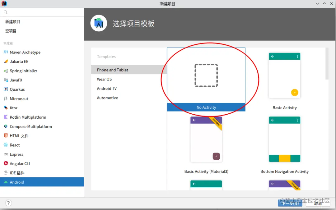Click the IDE 插件 label

[x=17, y=173]
